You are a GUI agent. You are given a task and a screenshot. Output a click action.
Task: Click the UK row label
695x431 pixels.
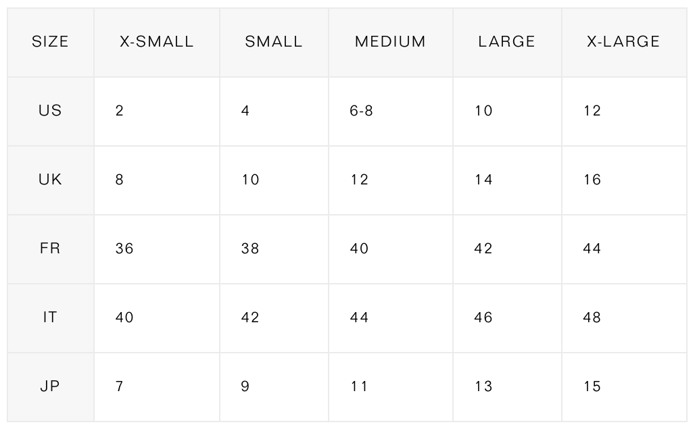pyautogui.click(x=50, y=180)
